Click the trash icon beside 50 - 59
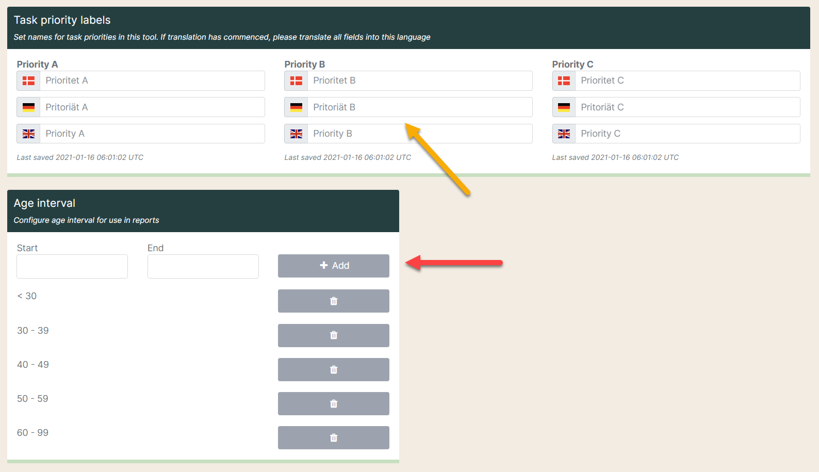This screenshot has height=472, width=819. (333, 403)
